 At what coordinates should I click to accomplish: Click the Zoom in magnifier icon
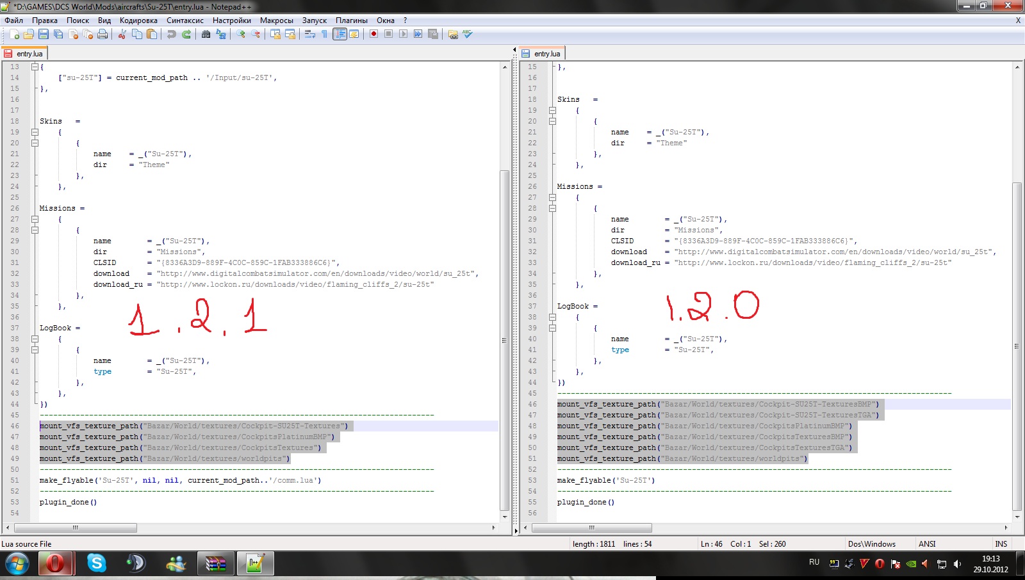pos(241,35)
